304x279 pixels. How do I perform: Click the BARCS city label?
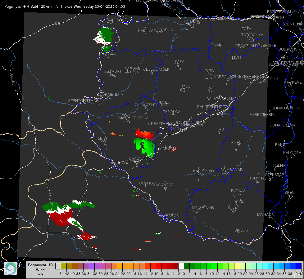click(172, 216)
